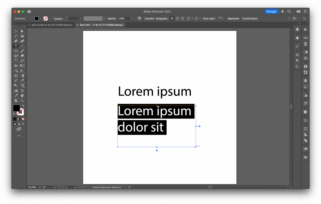321x204 pixels.
Task: Choose the Magic Wand tool
Action: pos(16,36)
